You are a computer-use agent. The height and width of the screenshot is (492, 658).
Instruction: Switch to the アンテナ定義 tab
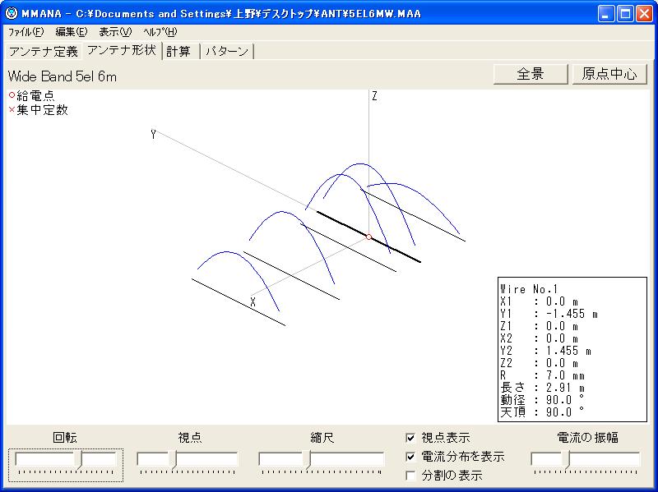pos(43,51)
